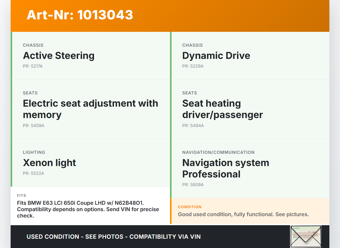The width and height of the screenshot is (340, 248).
Task: Click the PR: S522A code
Action: (33, 173)
